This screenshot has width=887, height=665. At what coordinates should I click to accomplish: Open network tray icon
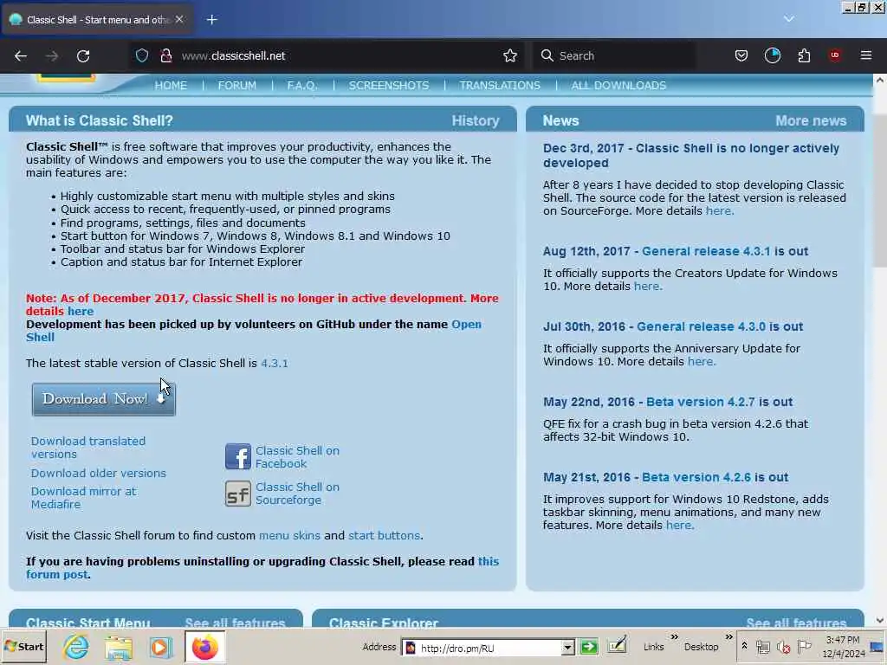763,647
